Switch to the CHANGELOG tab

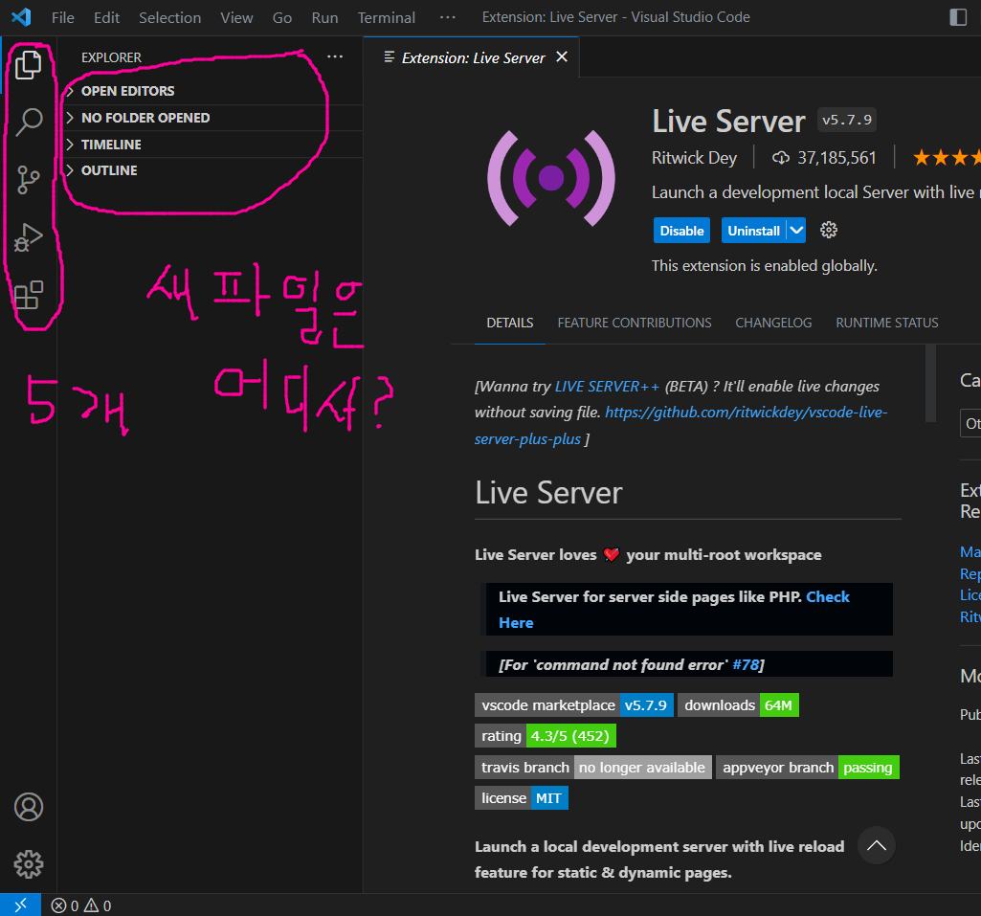773,323
